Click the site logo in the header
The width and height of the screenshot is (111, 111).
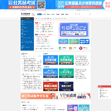[26, 14]
